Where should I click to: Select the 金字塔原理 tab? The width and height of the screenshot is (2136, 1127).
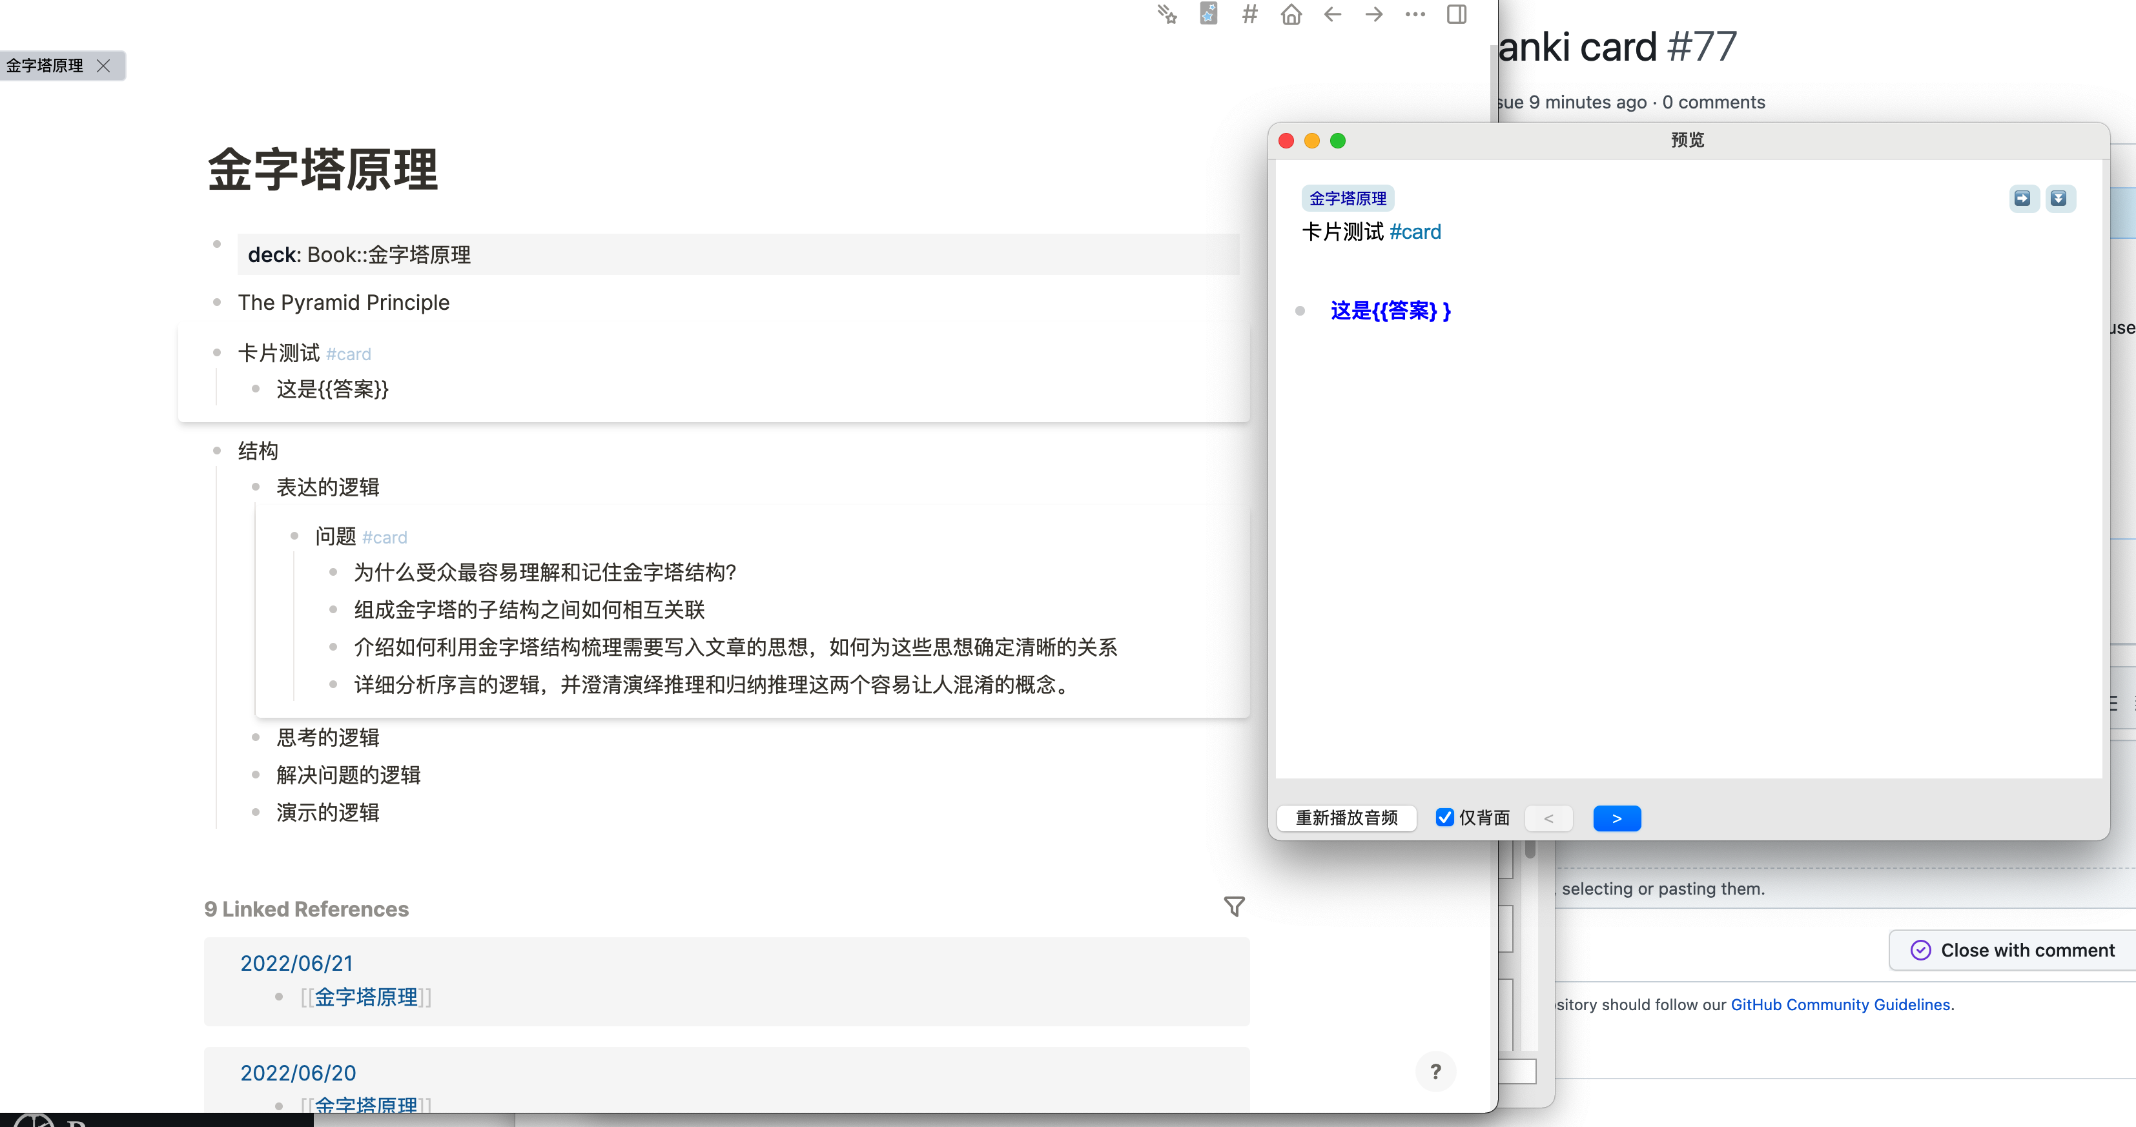[x=46, y=65]
